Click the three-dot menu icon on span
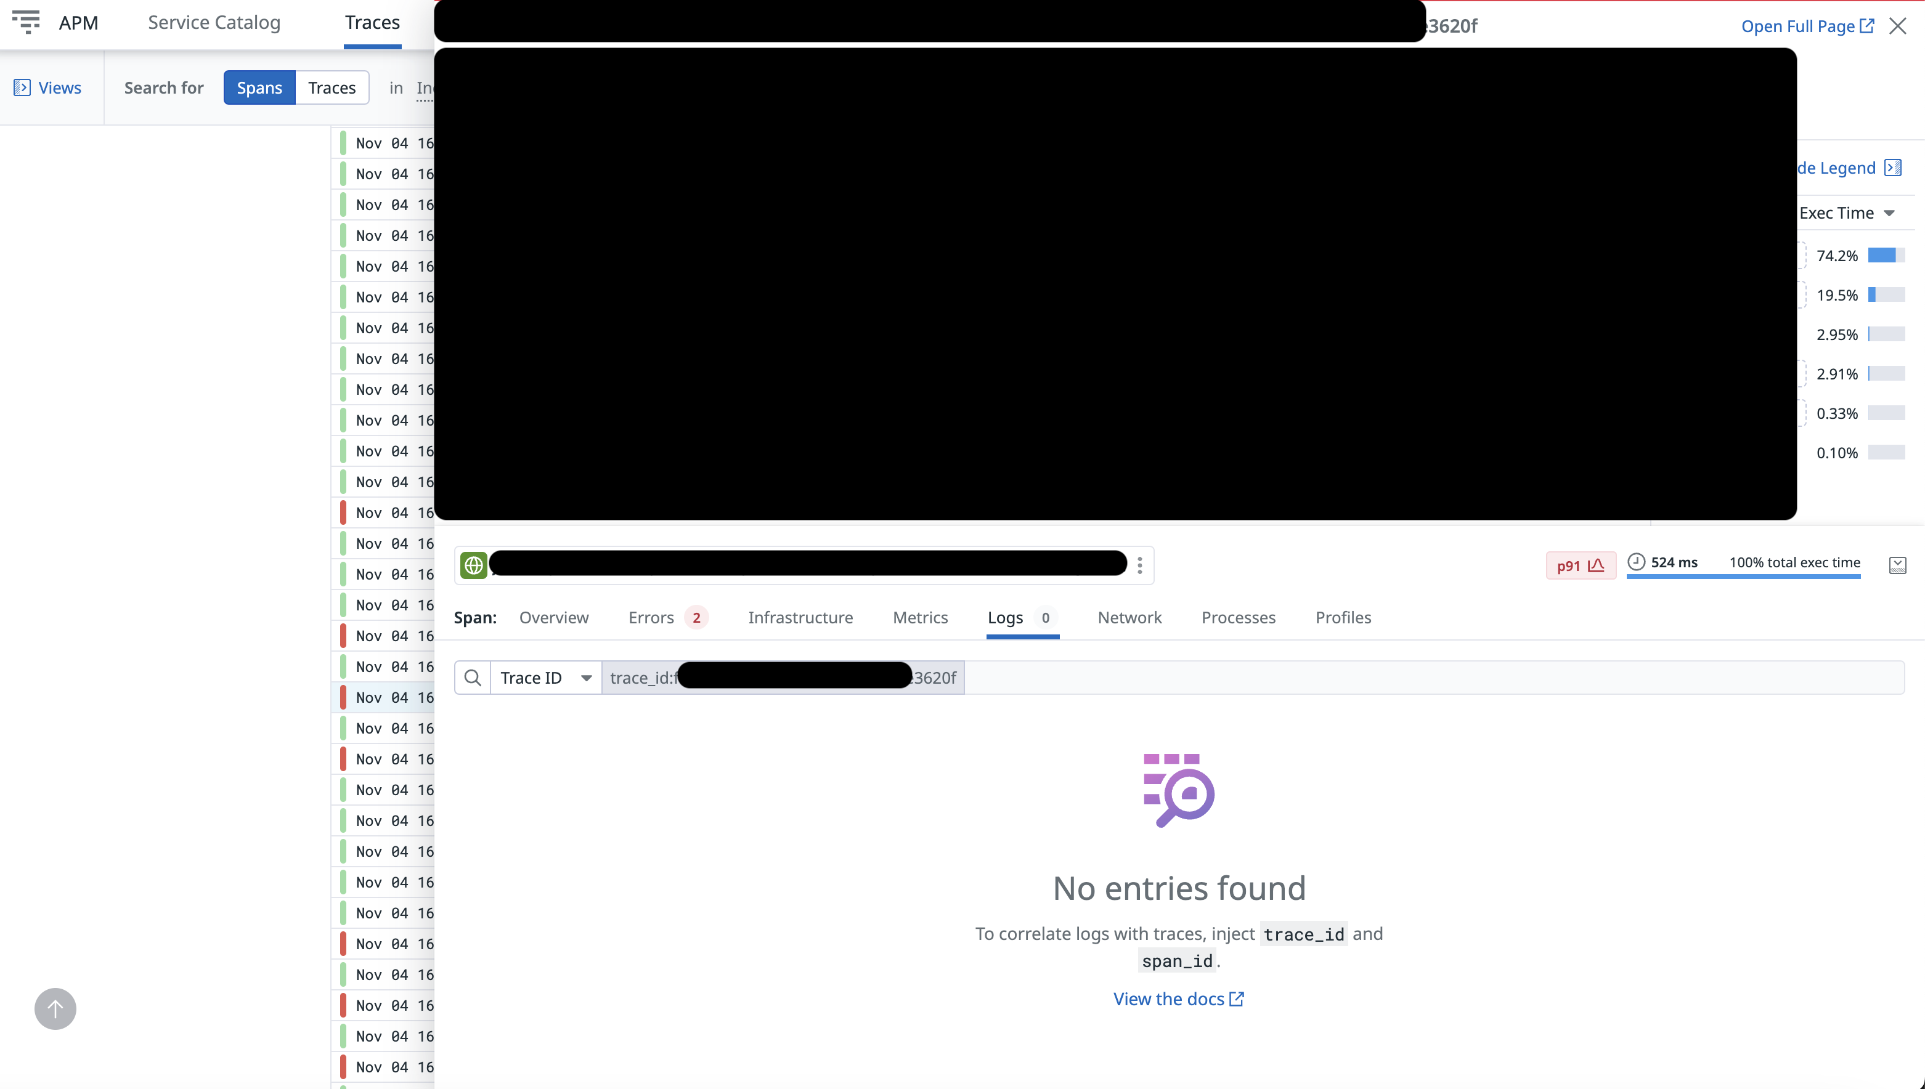Viewport: 1925px width, 1089px height. point(1140,564)
